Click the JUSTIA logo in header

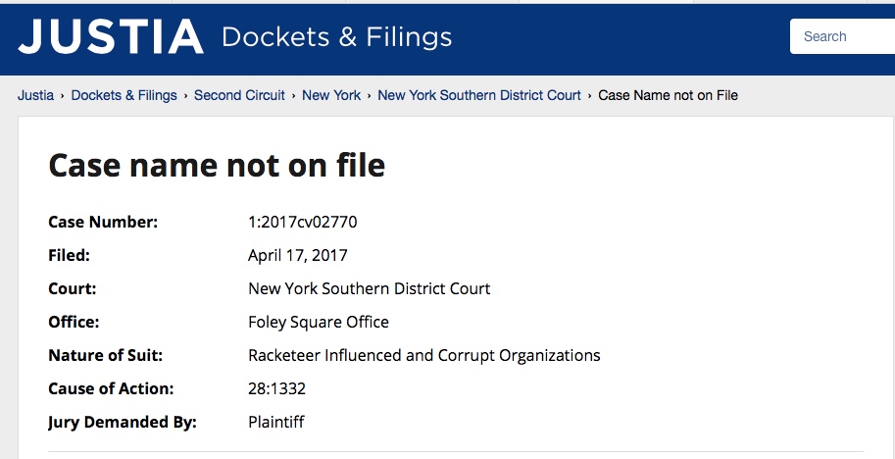(x=111, y=37)
